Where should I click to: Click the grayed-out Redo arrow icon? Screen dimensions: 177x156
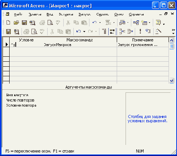click(x=90, y=31)
